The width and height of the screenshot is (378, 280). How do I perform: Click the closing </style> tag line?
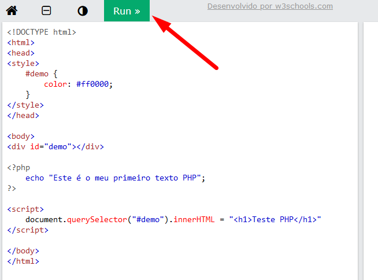(25, 105)
